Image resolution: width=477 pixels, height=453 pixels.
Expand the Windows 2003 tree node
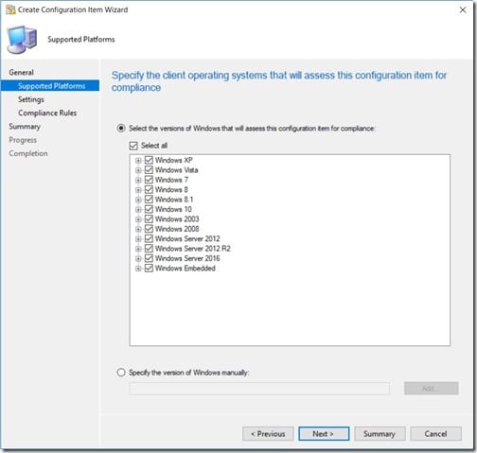[x=138, y=219]
